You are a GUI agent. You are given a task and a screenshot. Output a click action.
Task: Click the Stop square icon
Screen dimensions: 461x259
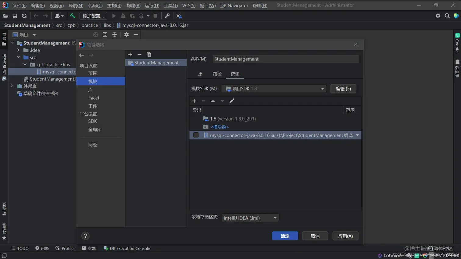point(155,16)
